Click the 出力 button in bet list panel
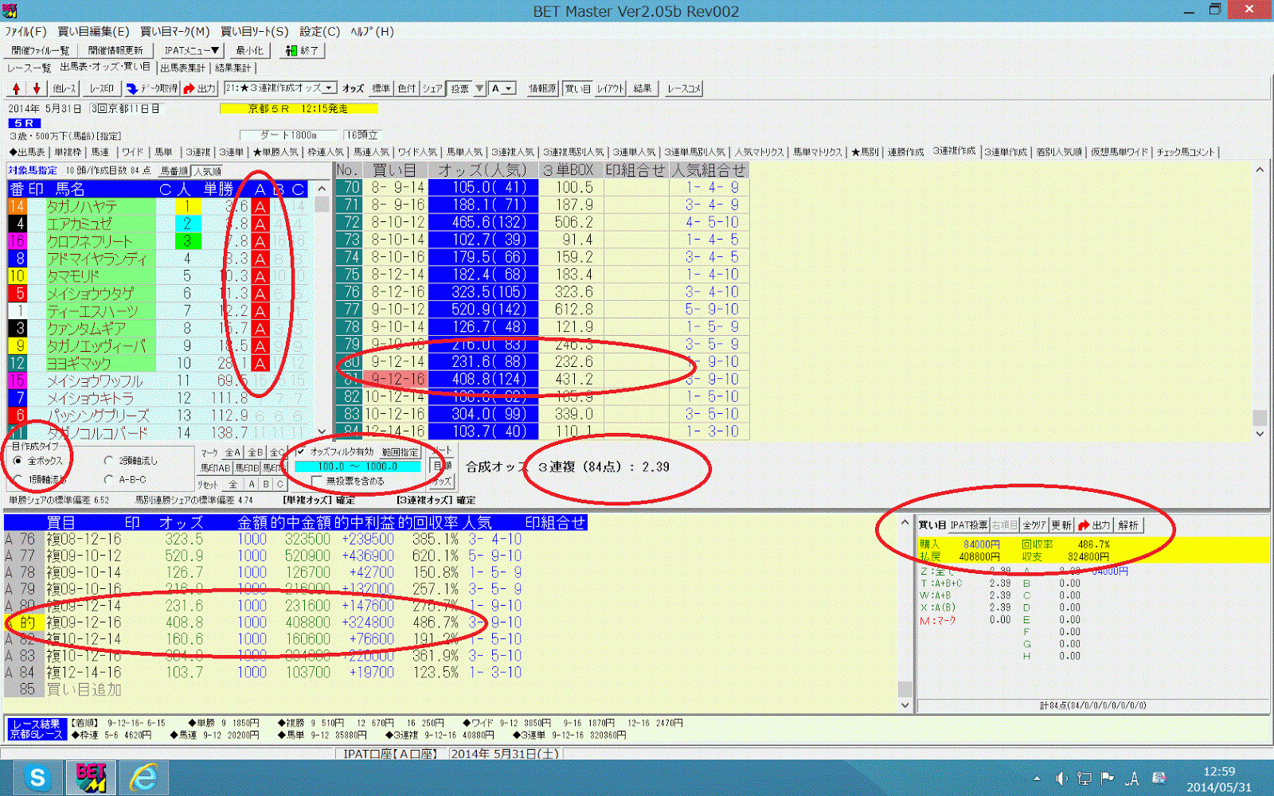 coord(1094,525)
